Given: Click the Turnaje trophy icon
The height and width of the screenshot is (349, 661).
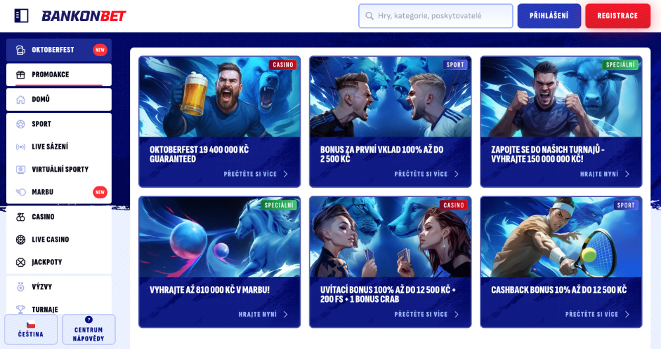Looking at the screenshot, I should click(x=20, y=309).
